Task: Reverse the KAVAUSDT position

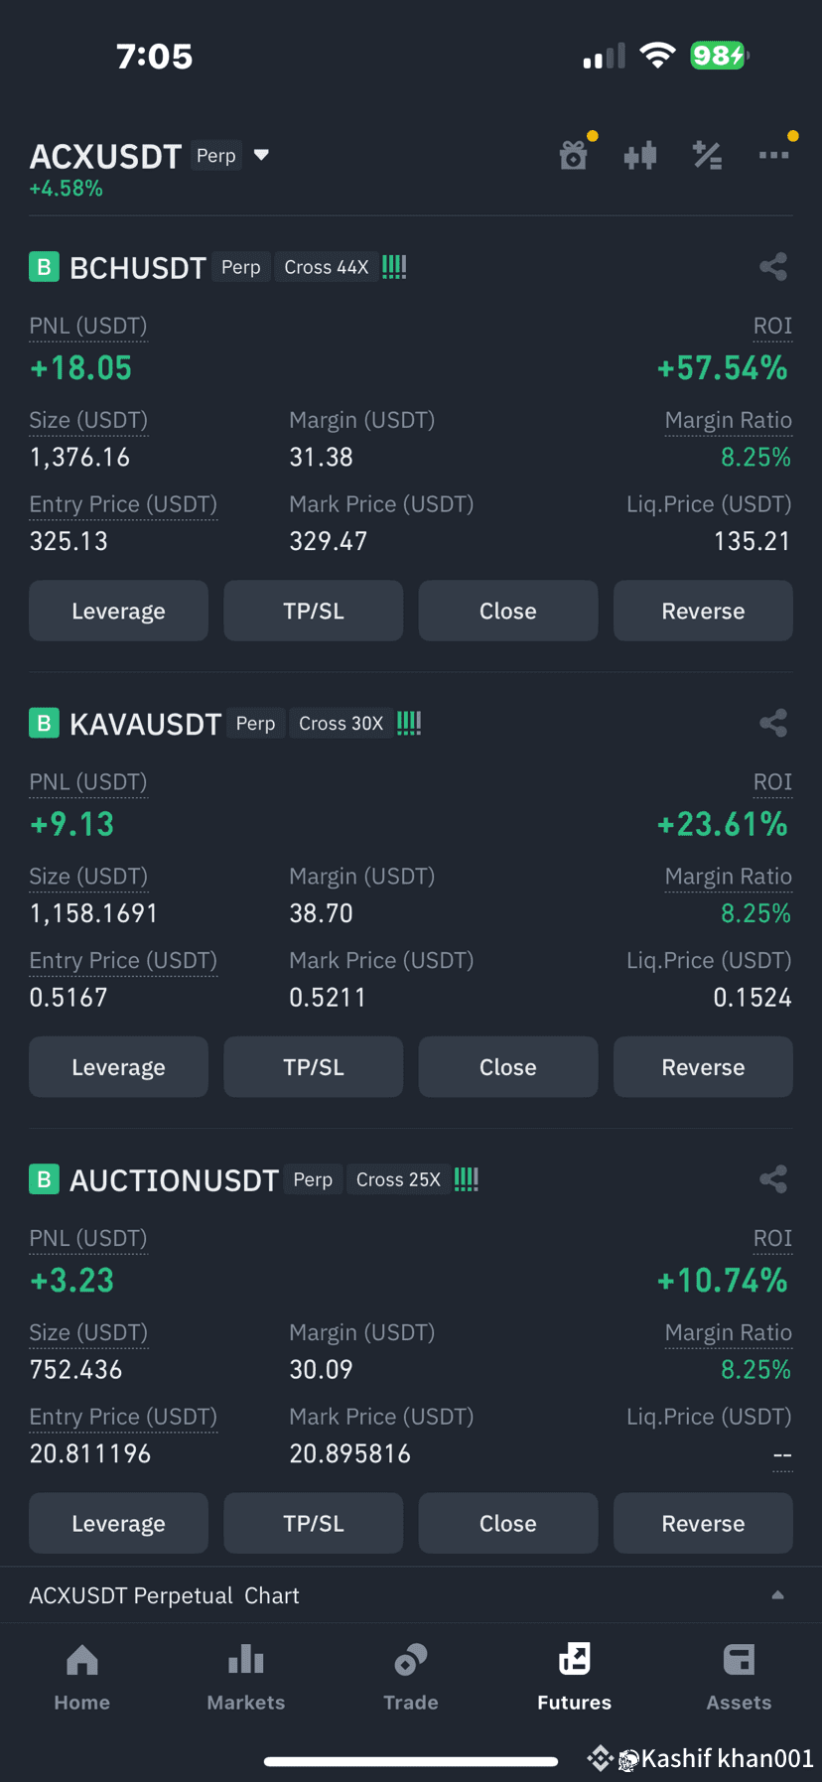Action: (x=703, y=1067)
